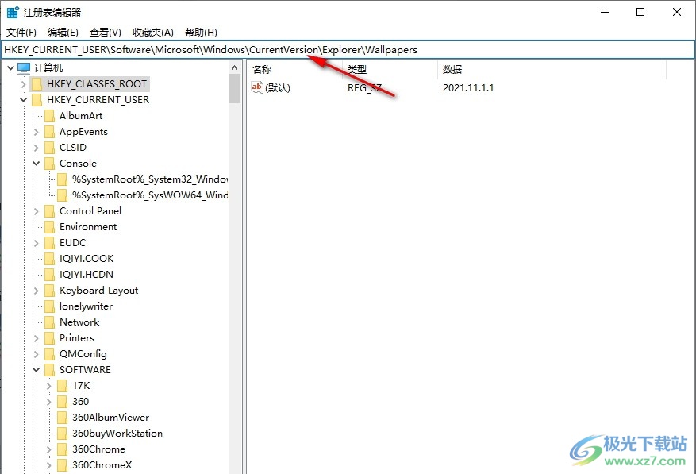Expand the 17K node

pyautogui.click(x=49, y=386)
